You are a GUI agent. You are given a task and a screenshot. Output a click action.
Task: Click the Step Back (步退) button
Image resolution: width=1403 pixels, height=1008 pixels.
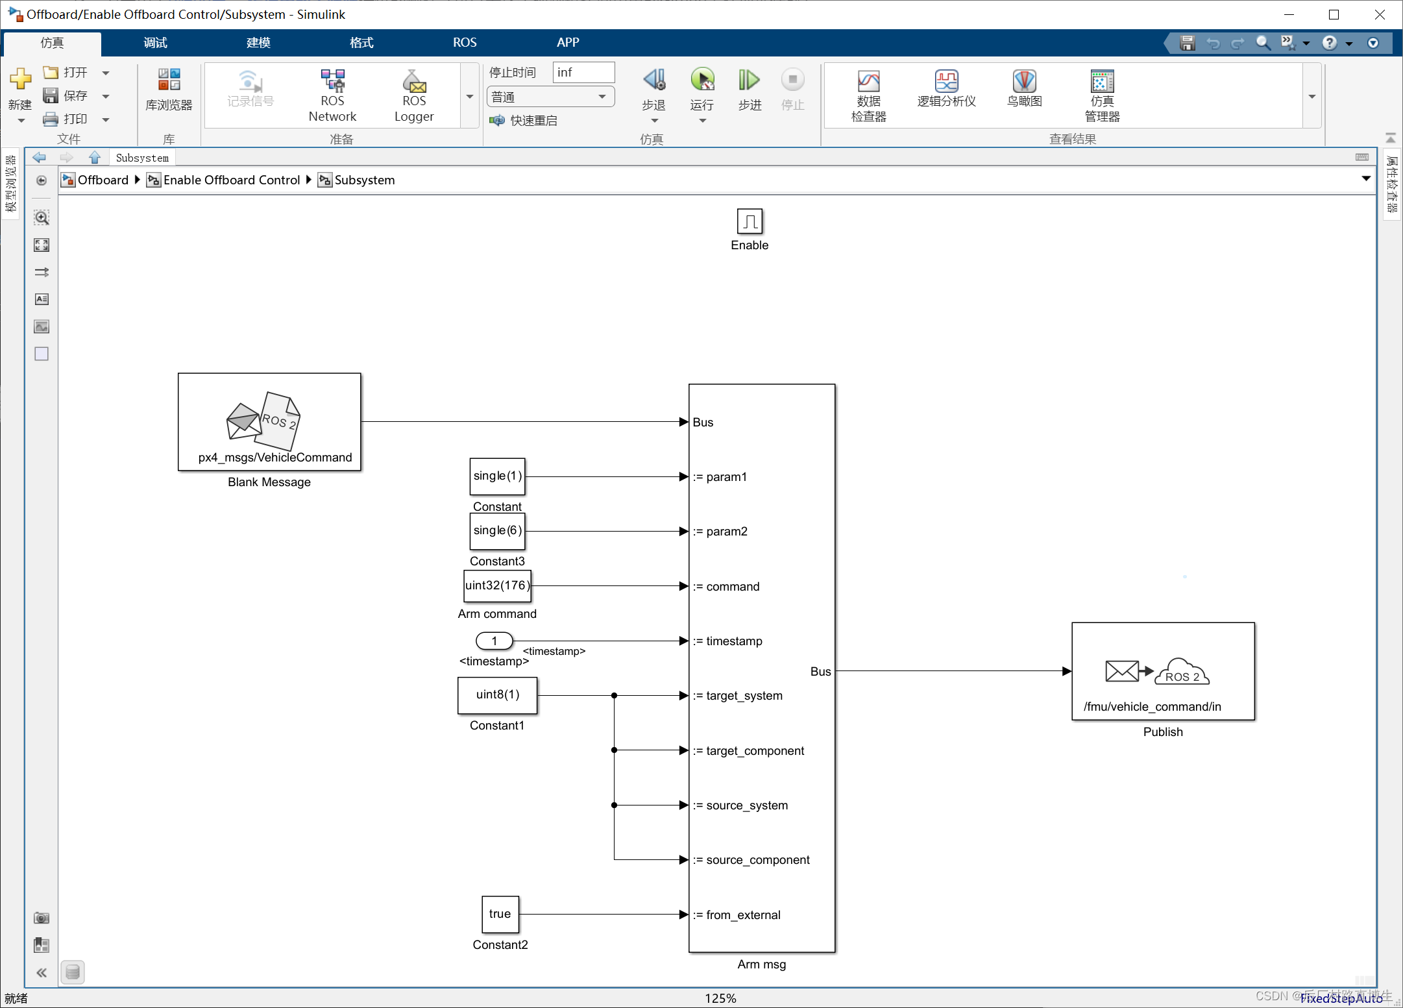pyautogui.click(x=653, y=90)
